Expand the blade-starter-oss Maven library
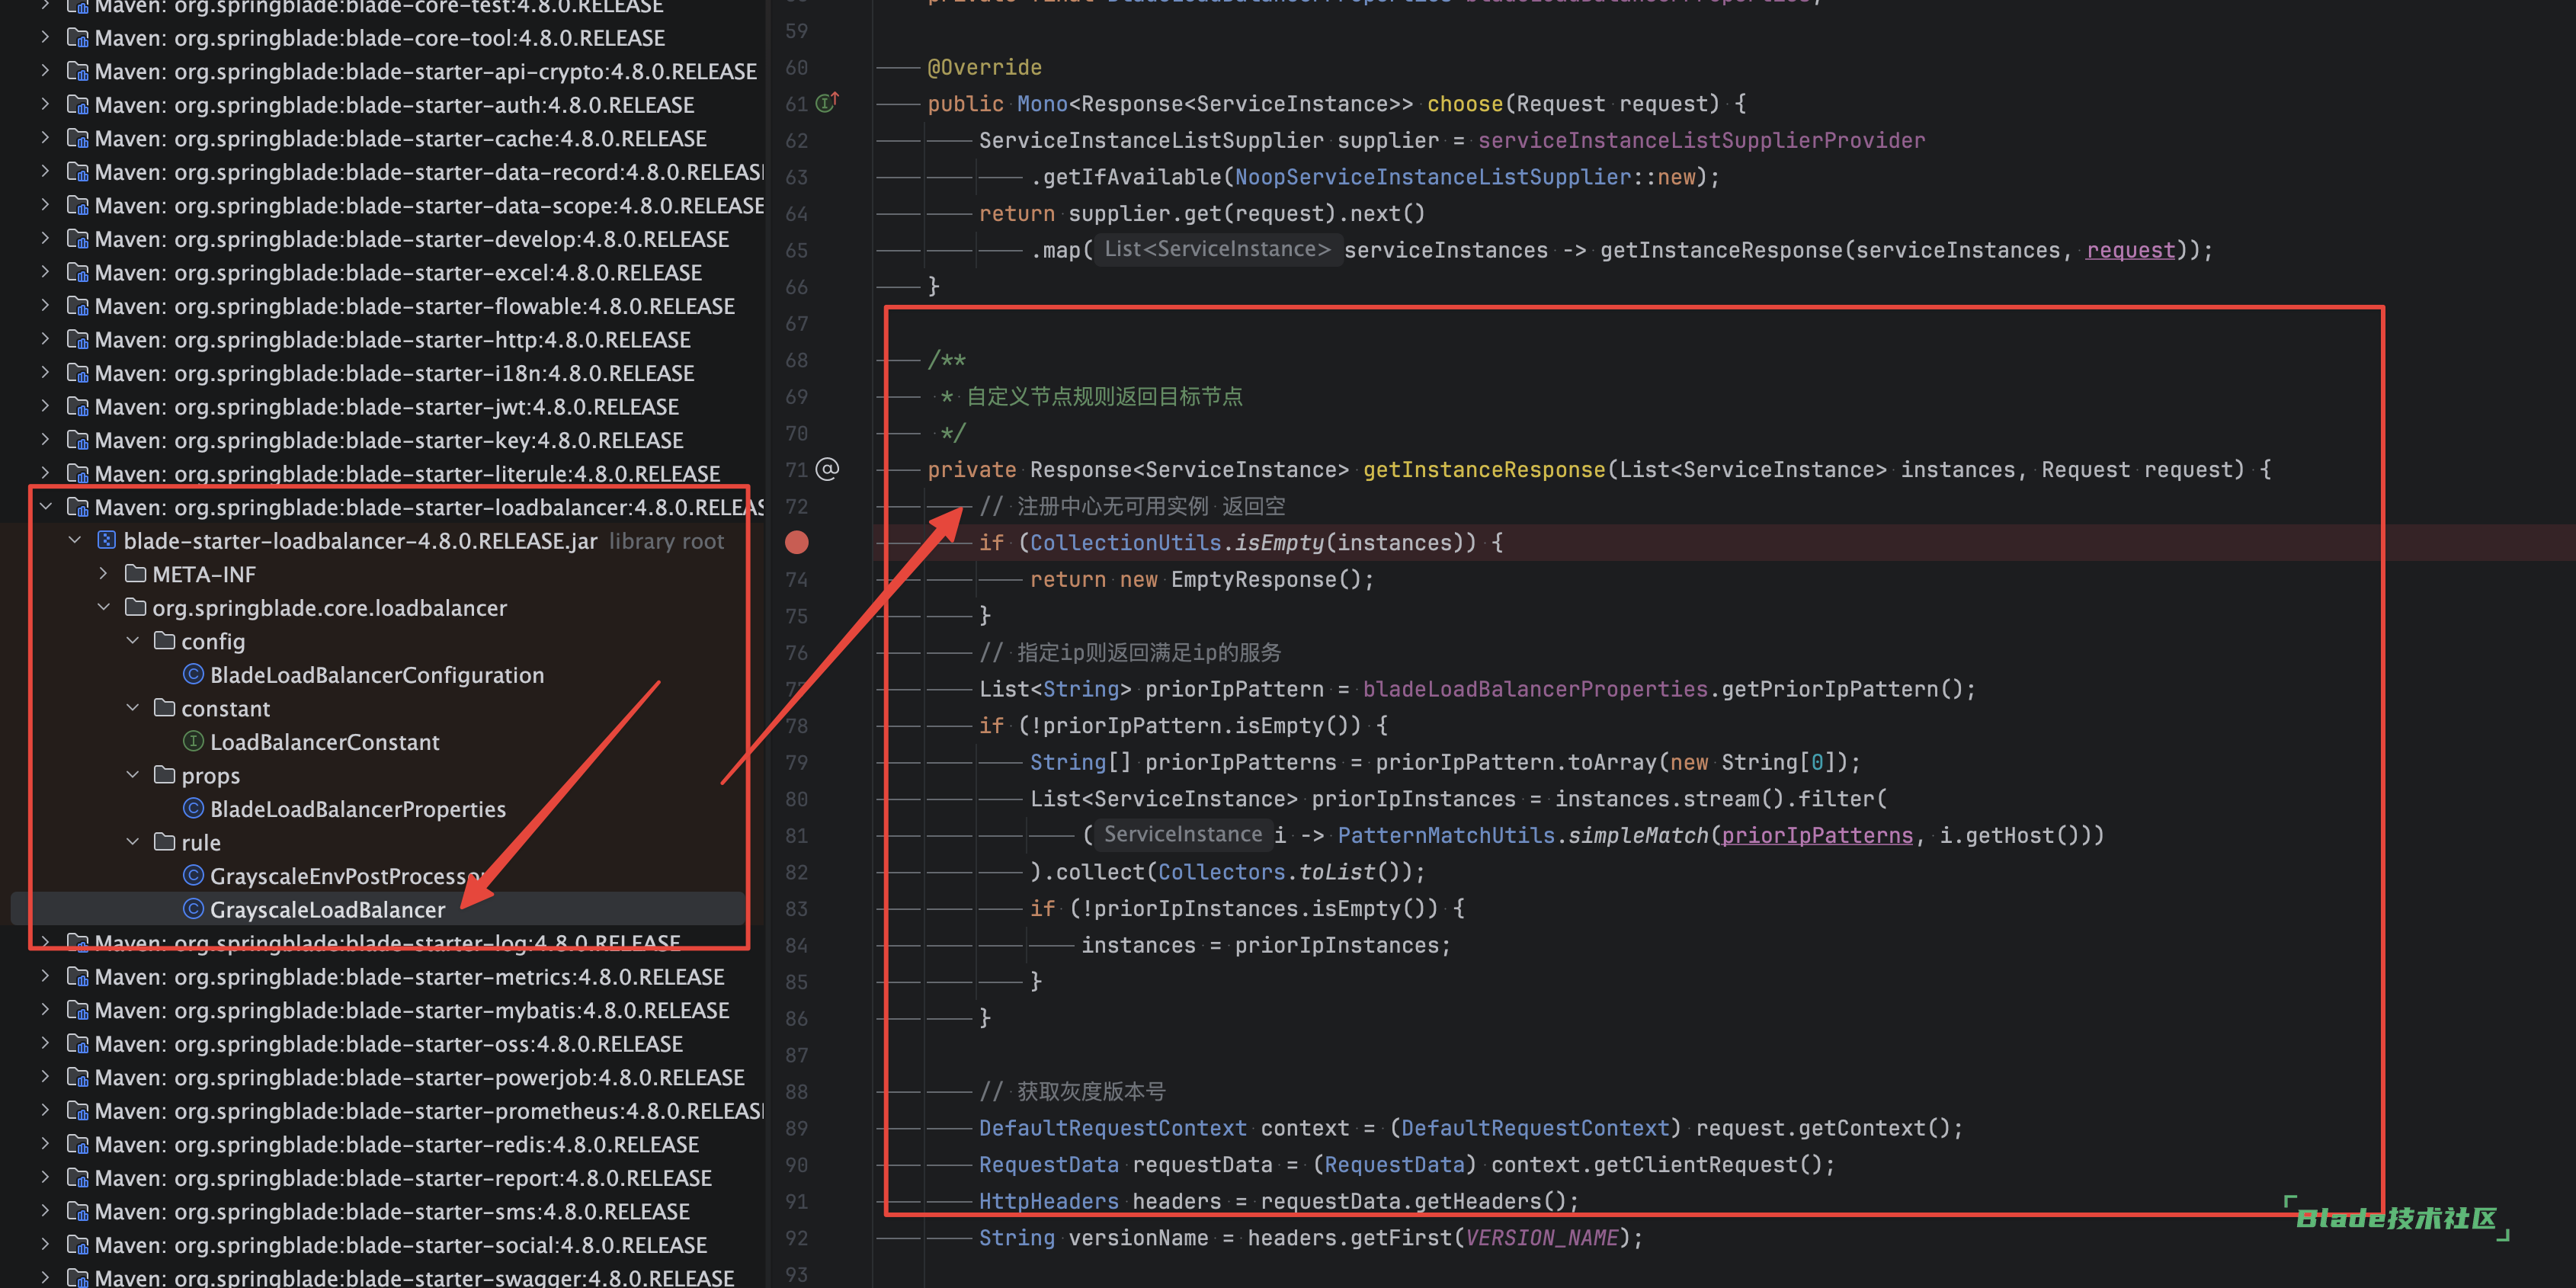This screenshot has height=1288, width=2576. pyautogui.click(x=46, y=1043)
